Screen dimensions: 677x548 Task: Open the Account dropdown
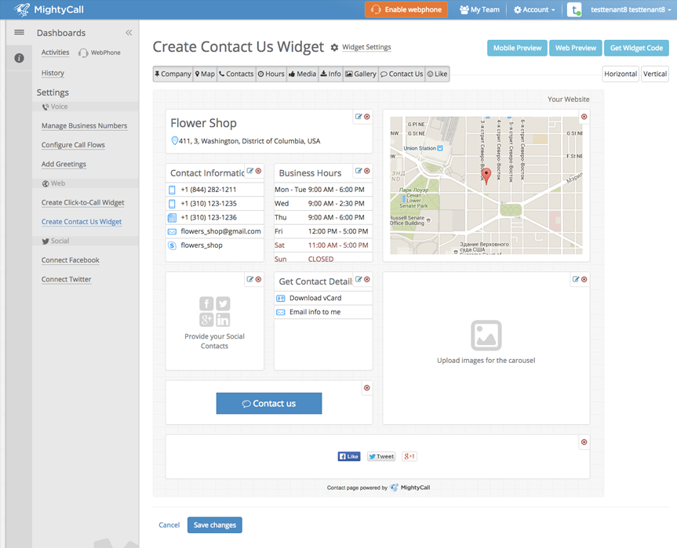point(534,9)
